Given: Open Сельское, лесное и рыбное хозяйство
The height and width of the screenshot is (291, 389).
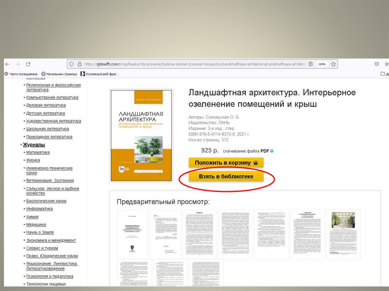Looking at the screenshot, I should click(x=52, y=190).
